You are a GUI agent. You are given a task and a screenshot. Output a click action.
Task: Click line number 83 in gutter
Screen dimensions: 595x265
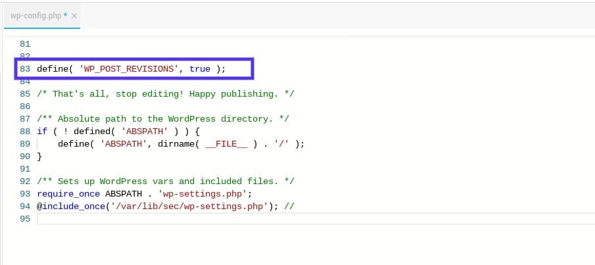pos(26,69)
